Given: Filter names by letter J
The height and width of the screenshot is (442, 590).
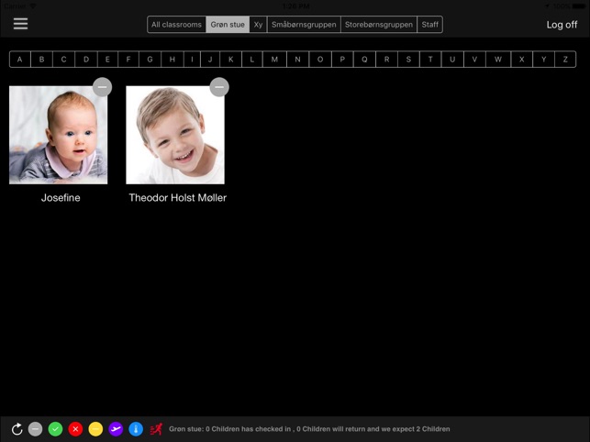Looking at the screenshot, I should [x=210, y=60].
